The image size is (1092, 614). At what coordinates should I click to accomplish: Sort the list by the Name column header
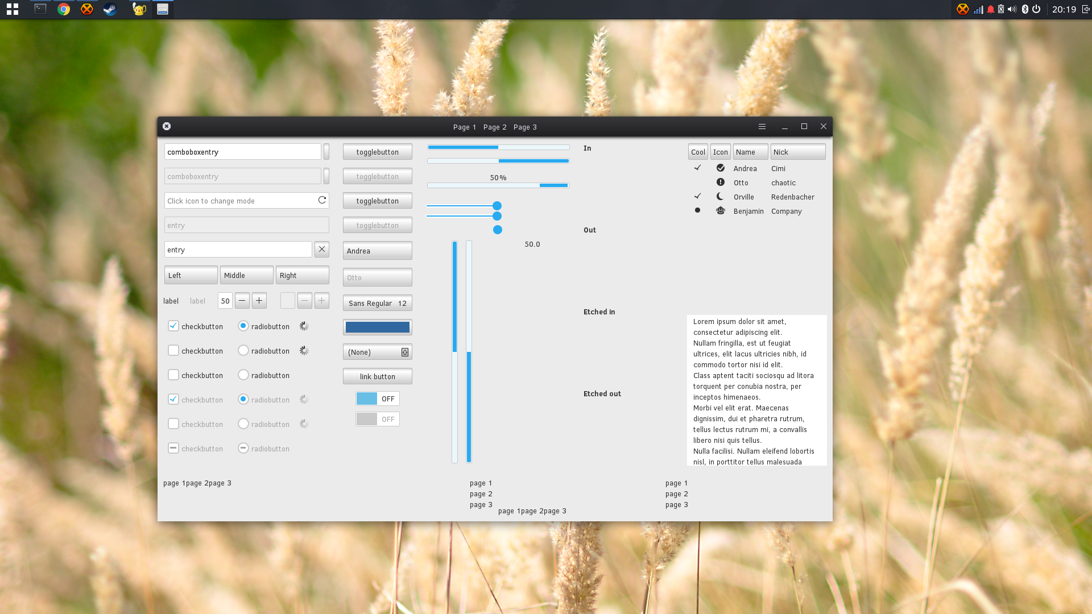751,152
